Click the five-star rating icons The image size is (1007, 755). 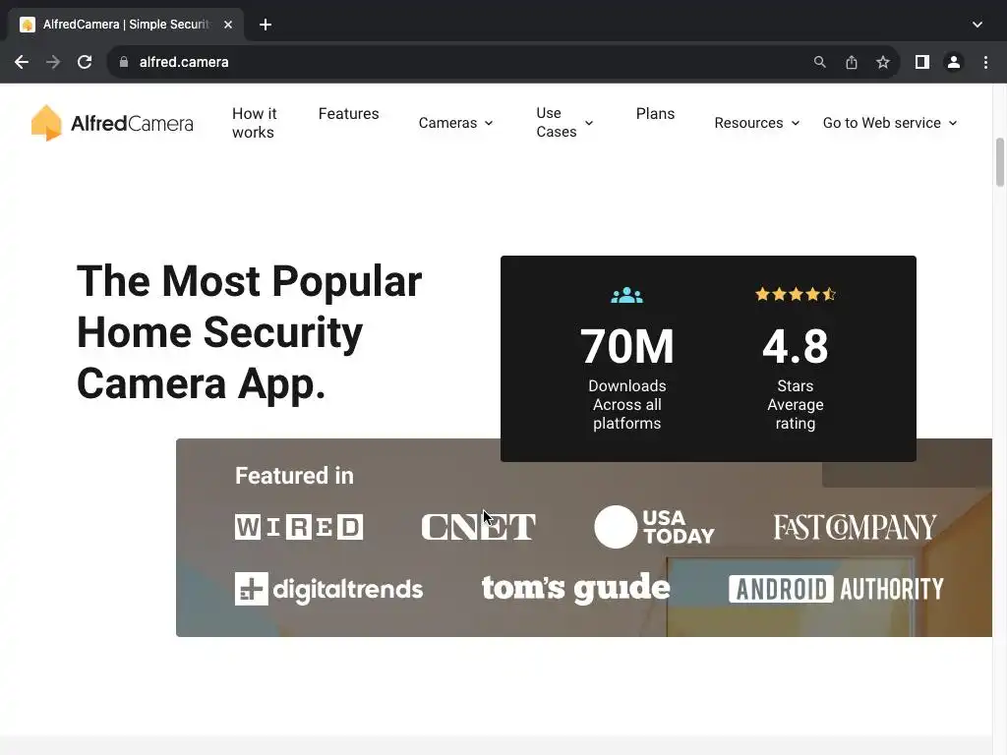(x=795, y=294)
